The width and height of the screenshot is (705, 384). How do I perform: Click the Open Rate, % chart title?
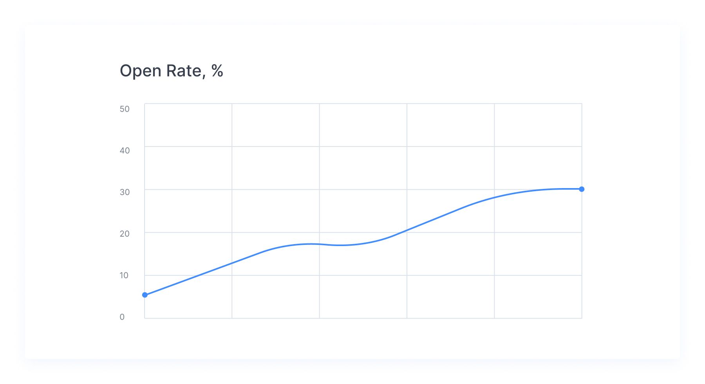pyautogui.click(x=171, y=71)
